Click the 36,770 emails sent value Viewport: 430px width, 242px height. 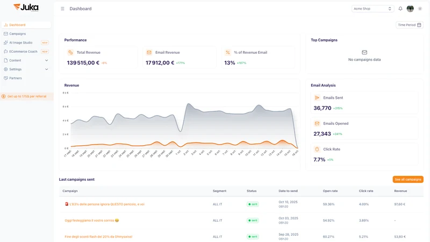[x=322, y=108]
